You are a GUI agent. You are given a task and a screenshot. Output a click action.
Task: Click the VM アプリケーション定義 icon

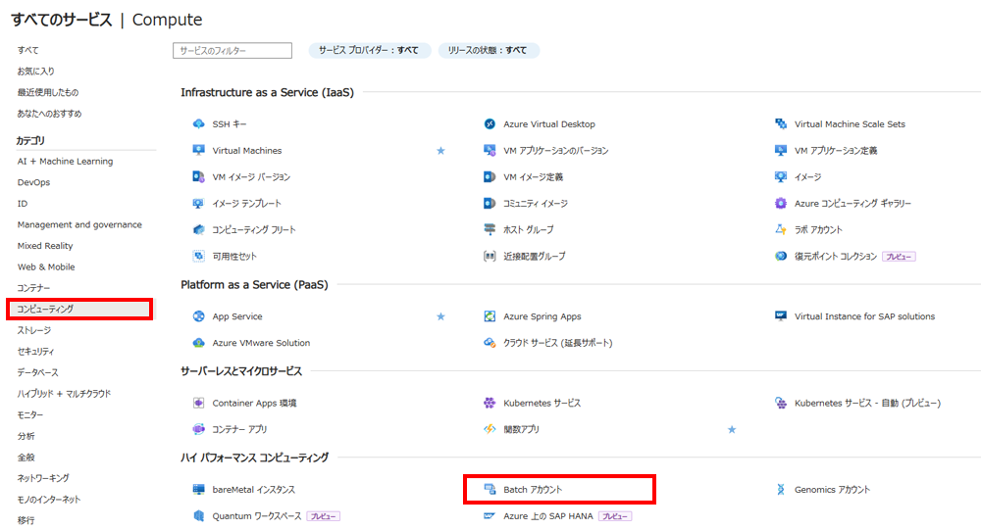pyautogui.click(x=781, y=150)
